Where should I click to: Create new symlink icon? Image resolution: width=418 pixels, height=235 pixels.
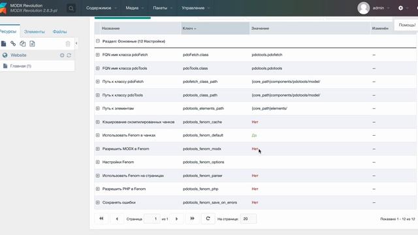(23, 44)
